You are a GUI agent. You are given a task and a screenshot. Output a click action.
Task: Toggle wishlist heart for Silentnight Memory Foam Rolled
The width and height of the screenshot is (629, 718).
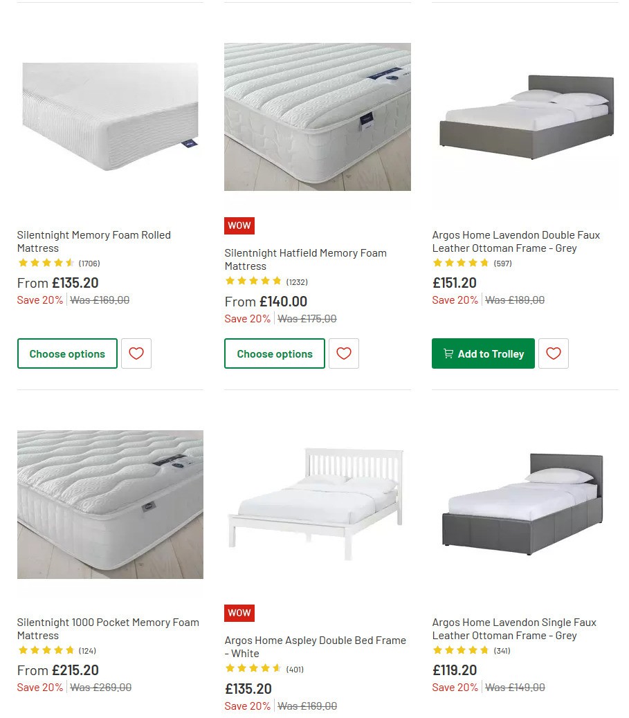(136, 353)
